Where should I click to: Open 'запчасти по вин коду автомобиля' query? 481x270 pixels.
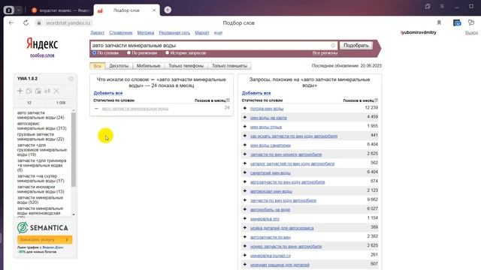(283, 200)
